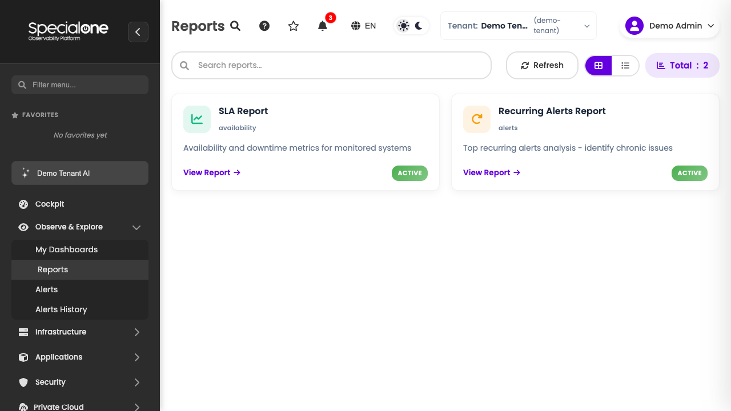Click the purple user avatar icon
731x411 pixels.
tap(634, 26)
